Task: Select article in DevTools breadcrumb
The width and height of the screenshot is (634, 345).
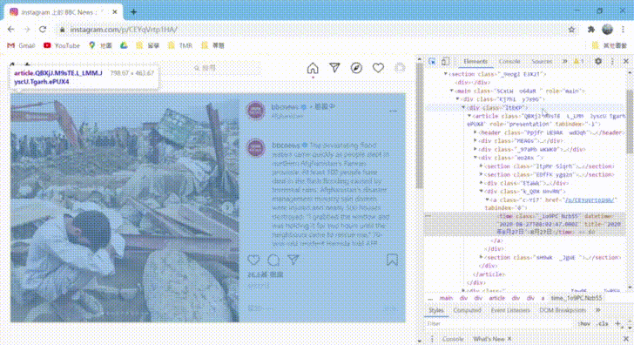Action: click(497, 298)
